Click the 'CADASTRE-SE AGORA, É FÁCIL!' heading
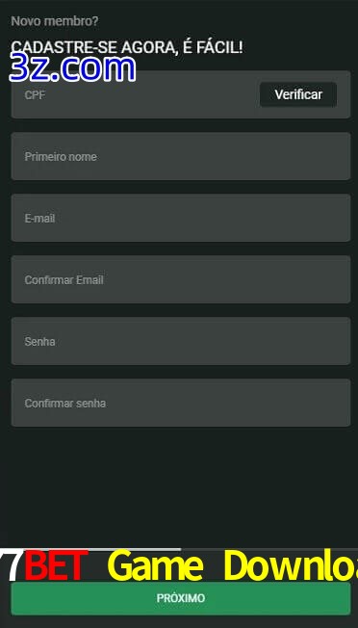The image size is (358, 628). click(127, 47)
